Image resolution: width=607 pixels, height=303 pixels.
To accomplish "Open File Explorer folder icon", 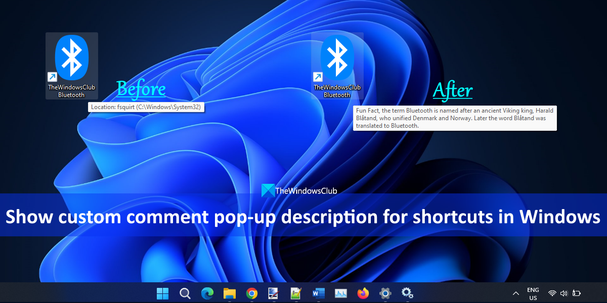I will coord(230,293).
